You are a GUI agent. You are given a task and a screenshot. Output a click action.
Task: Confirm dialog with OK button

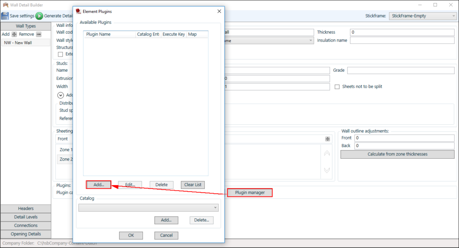coord(131,235)
